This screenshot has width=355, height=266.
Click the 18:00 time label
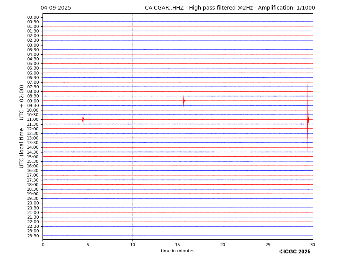coord(33,185)
